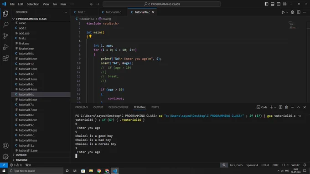Open Explorer views and more actions ellipsis
The width and height of the screenshot is (310, 174).
(65, 12)
